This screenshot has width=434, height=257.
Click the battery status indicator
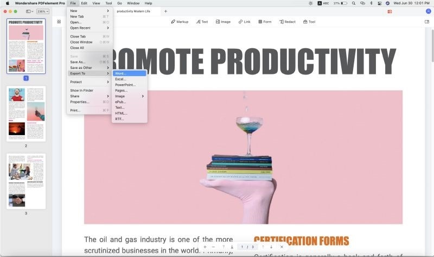[x=341, y=3]
